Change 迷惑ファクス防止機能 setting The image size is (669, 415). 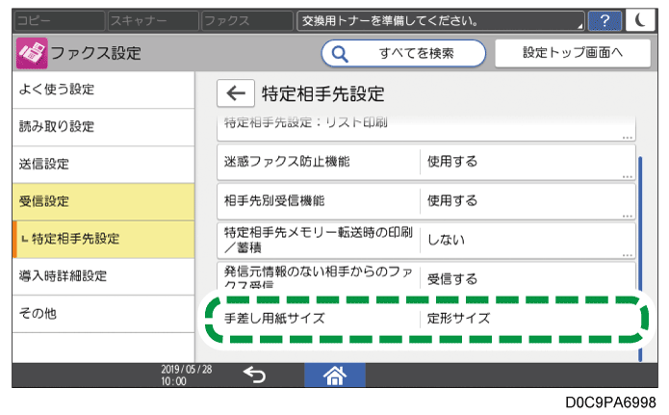click(x=426, y=162)
